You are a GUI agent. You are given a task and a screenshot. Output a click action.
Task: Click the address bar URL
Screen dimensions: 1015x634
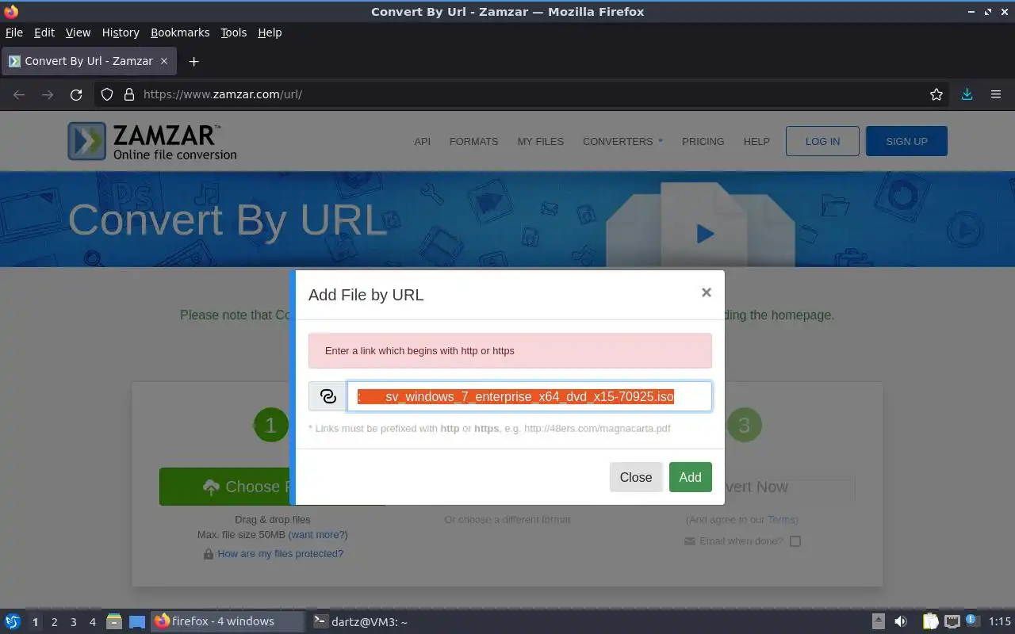[223, 94]
